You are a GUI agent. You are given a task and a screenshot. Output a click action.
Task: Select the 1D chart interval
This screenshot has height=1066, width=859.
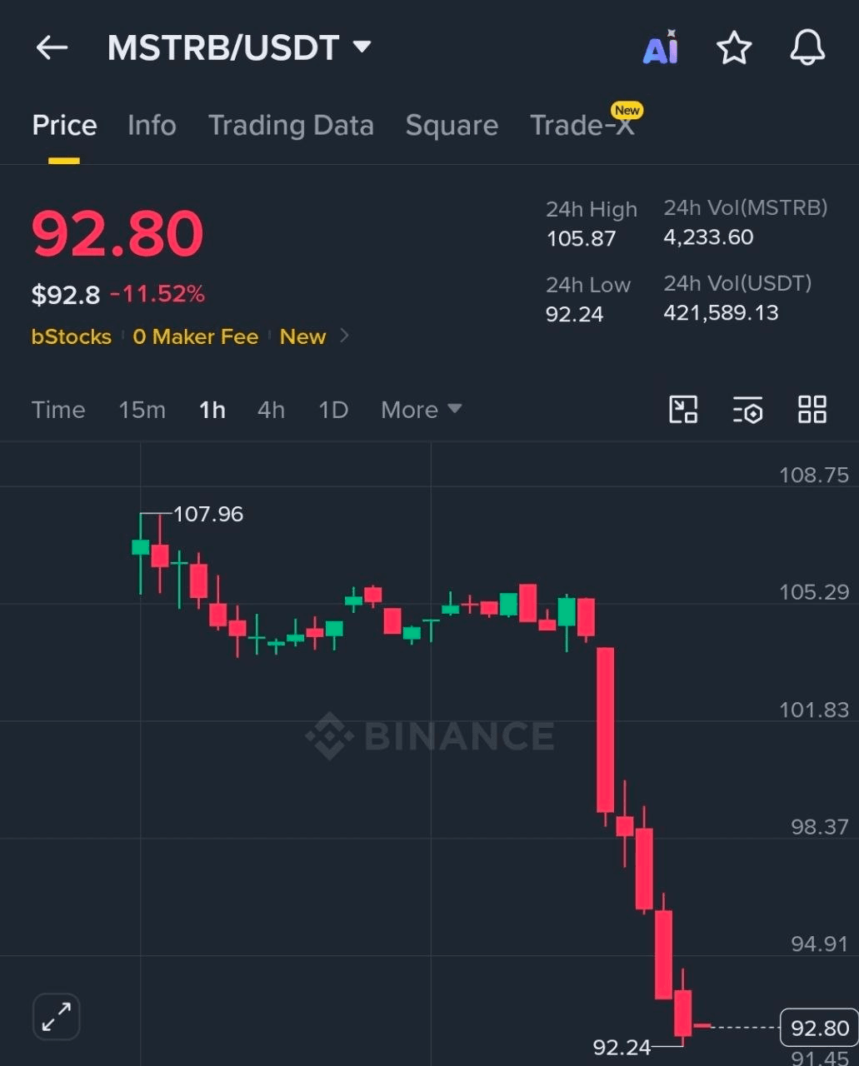pos(333,410)
